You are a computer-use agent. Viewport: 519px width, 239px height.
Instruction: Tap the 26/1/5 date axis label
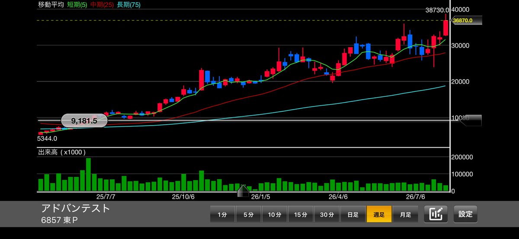(261, 196)
